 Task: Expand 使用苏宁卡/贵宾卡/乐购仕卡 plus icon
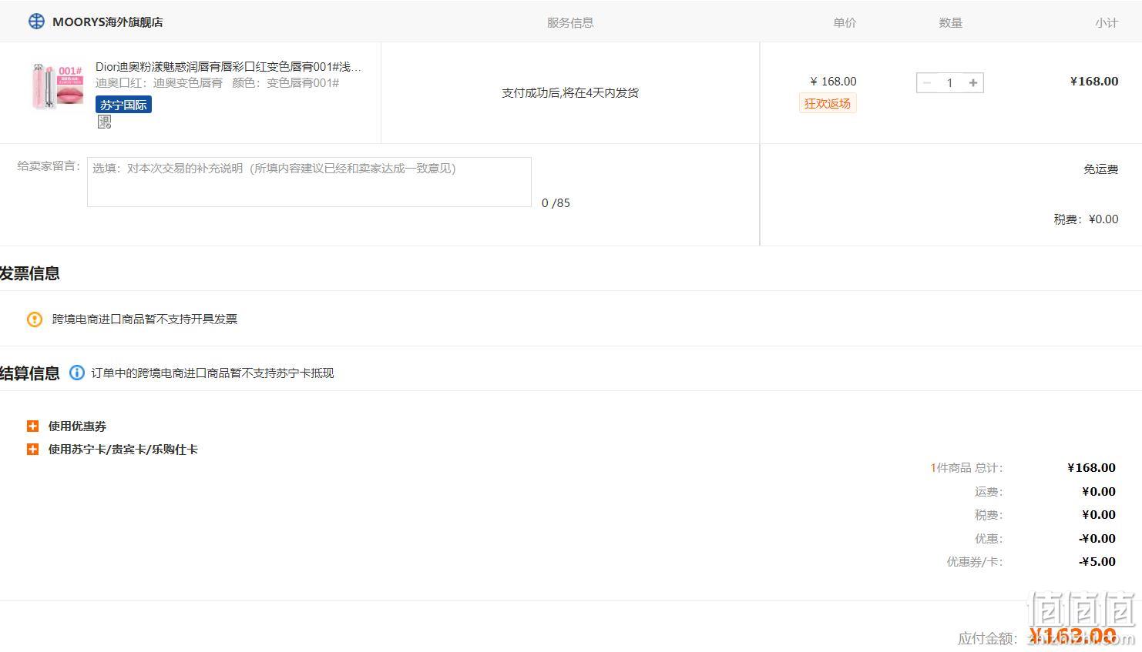point(32,449)
